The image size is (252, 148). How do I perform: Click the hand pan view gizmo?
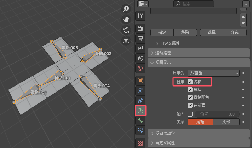(126, 19)
